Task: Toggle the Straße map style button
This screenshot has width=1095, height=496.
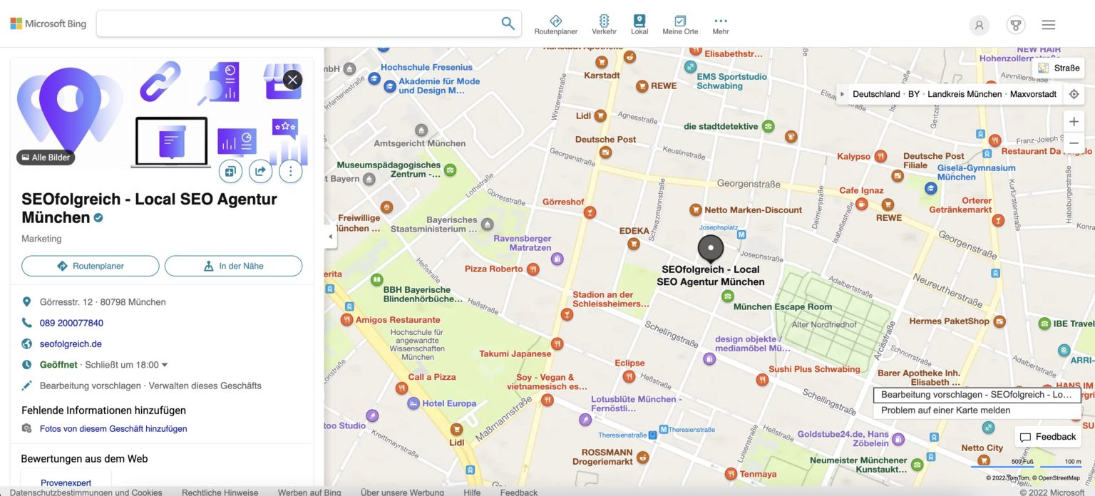Action: [1059, 68]
